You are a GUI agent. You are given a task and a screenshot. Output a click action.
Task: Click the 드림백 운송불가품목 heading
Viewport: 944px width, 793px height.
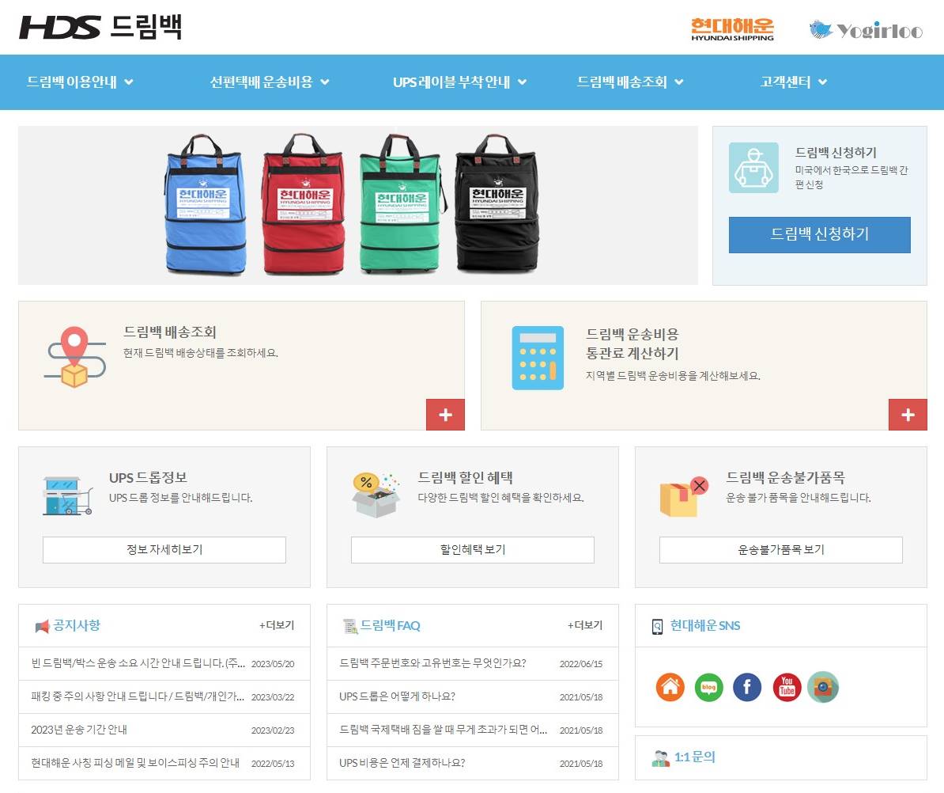tap(785, 478)
